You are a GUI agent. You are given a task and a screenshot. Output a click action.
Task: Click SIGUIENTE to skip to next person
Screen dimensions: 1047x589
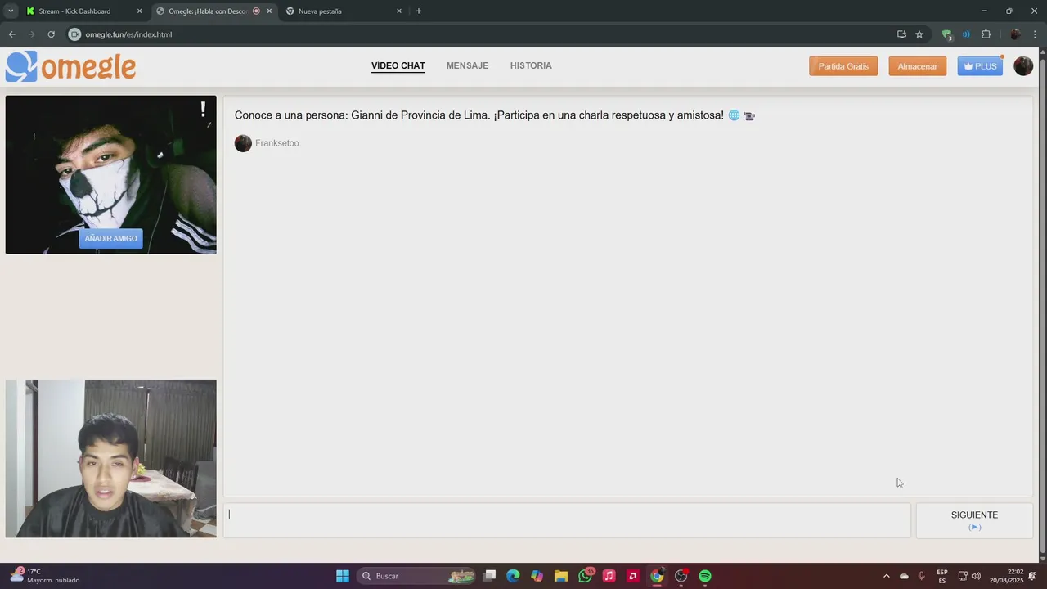(974, 520)
